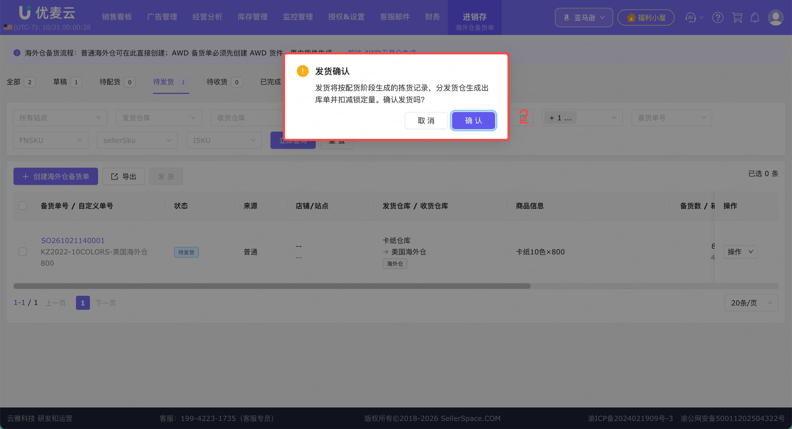The image size is (792, 429).
Task: Click the 已选 0 条 selection counter
Action: click(x=763, y=174)
